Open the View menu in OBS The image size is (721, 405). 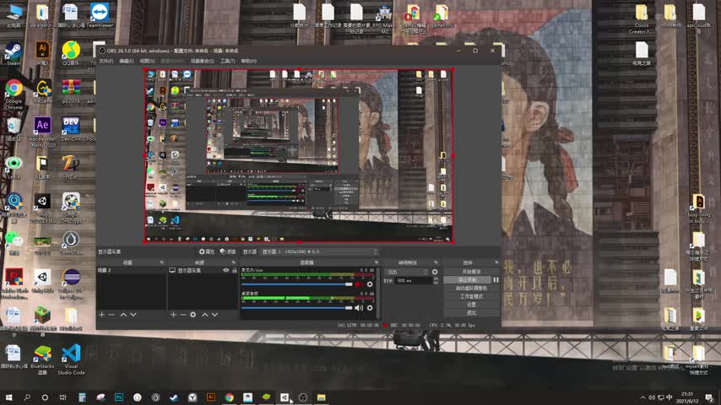(x=147, y=61)
